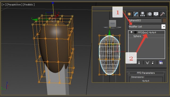Click the Modifier List dropdown arrow
This screenshot has height=97, width=170.
point(164,27)
